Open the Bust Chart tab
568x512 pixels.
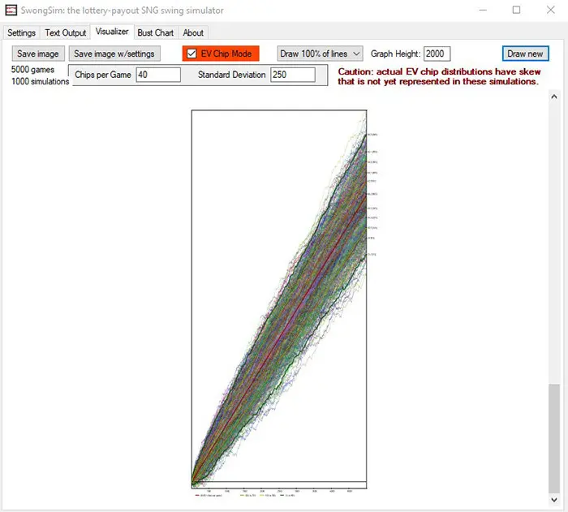pyautogui.click(x=156, y=33)
